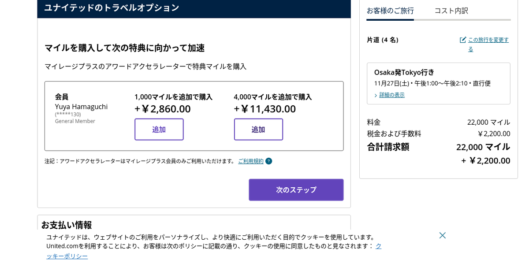The height and width of the screenshot is (260, 529).
Task: Open the question mark help icon near ご利用規約
Action: point(269,161)
